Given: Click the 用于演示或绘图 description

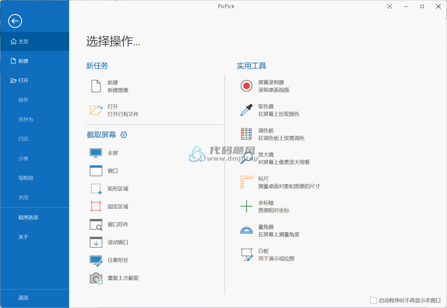Looking at the screenshot, I should (276, 258).
